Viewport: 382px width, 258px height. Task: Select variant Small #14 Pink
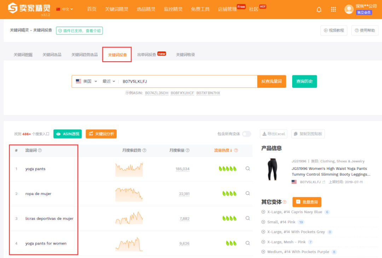point(282,222)
